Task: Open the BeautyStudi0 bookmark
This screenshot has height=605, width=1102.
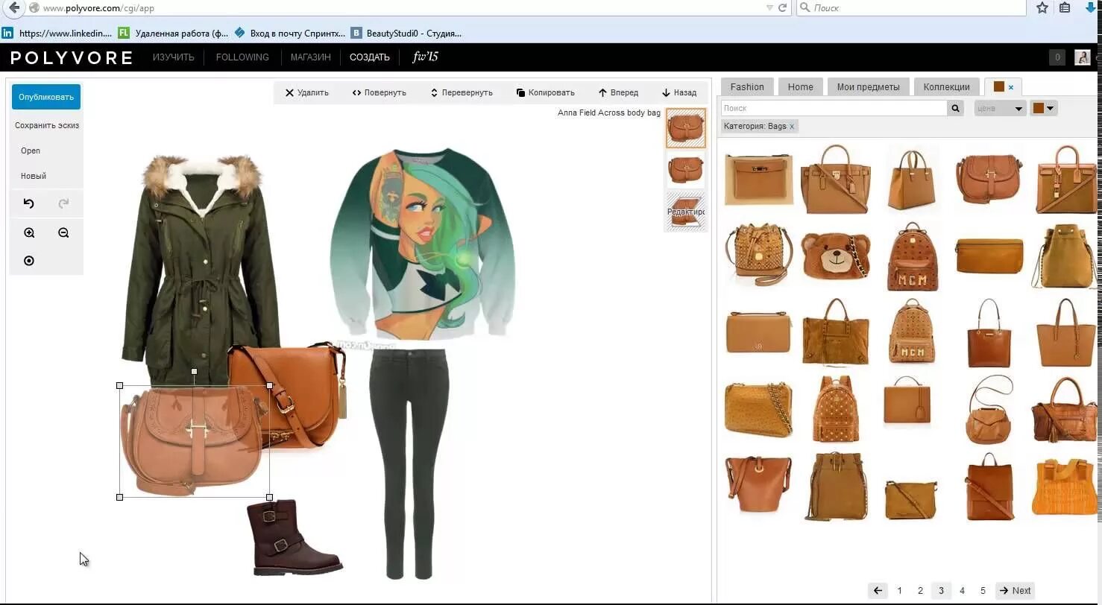Action: point(406,33)
